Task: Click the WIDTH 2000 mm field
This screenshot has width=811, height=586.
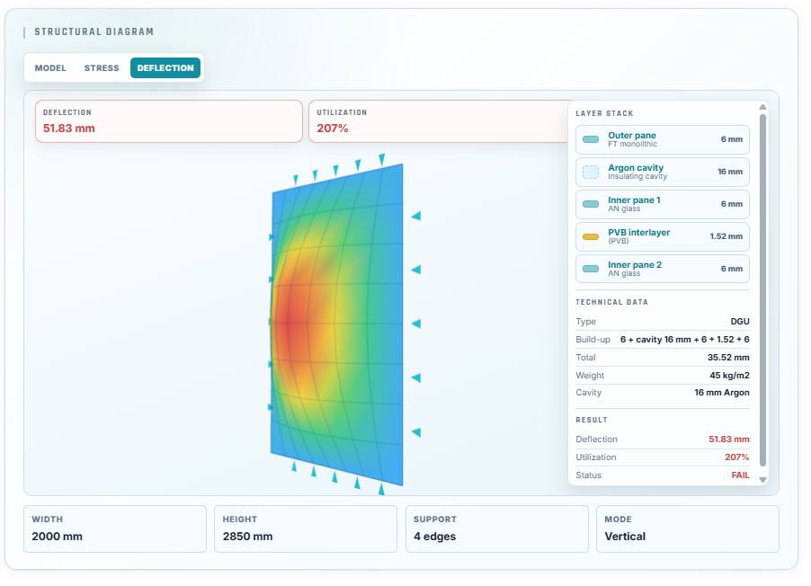Action: [115, 529]
